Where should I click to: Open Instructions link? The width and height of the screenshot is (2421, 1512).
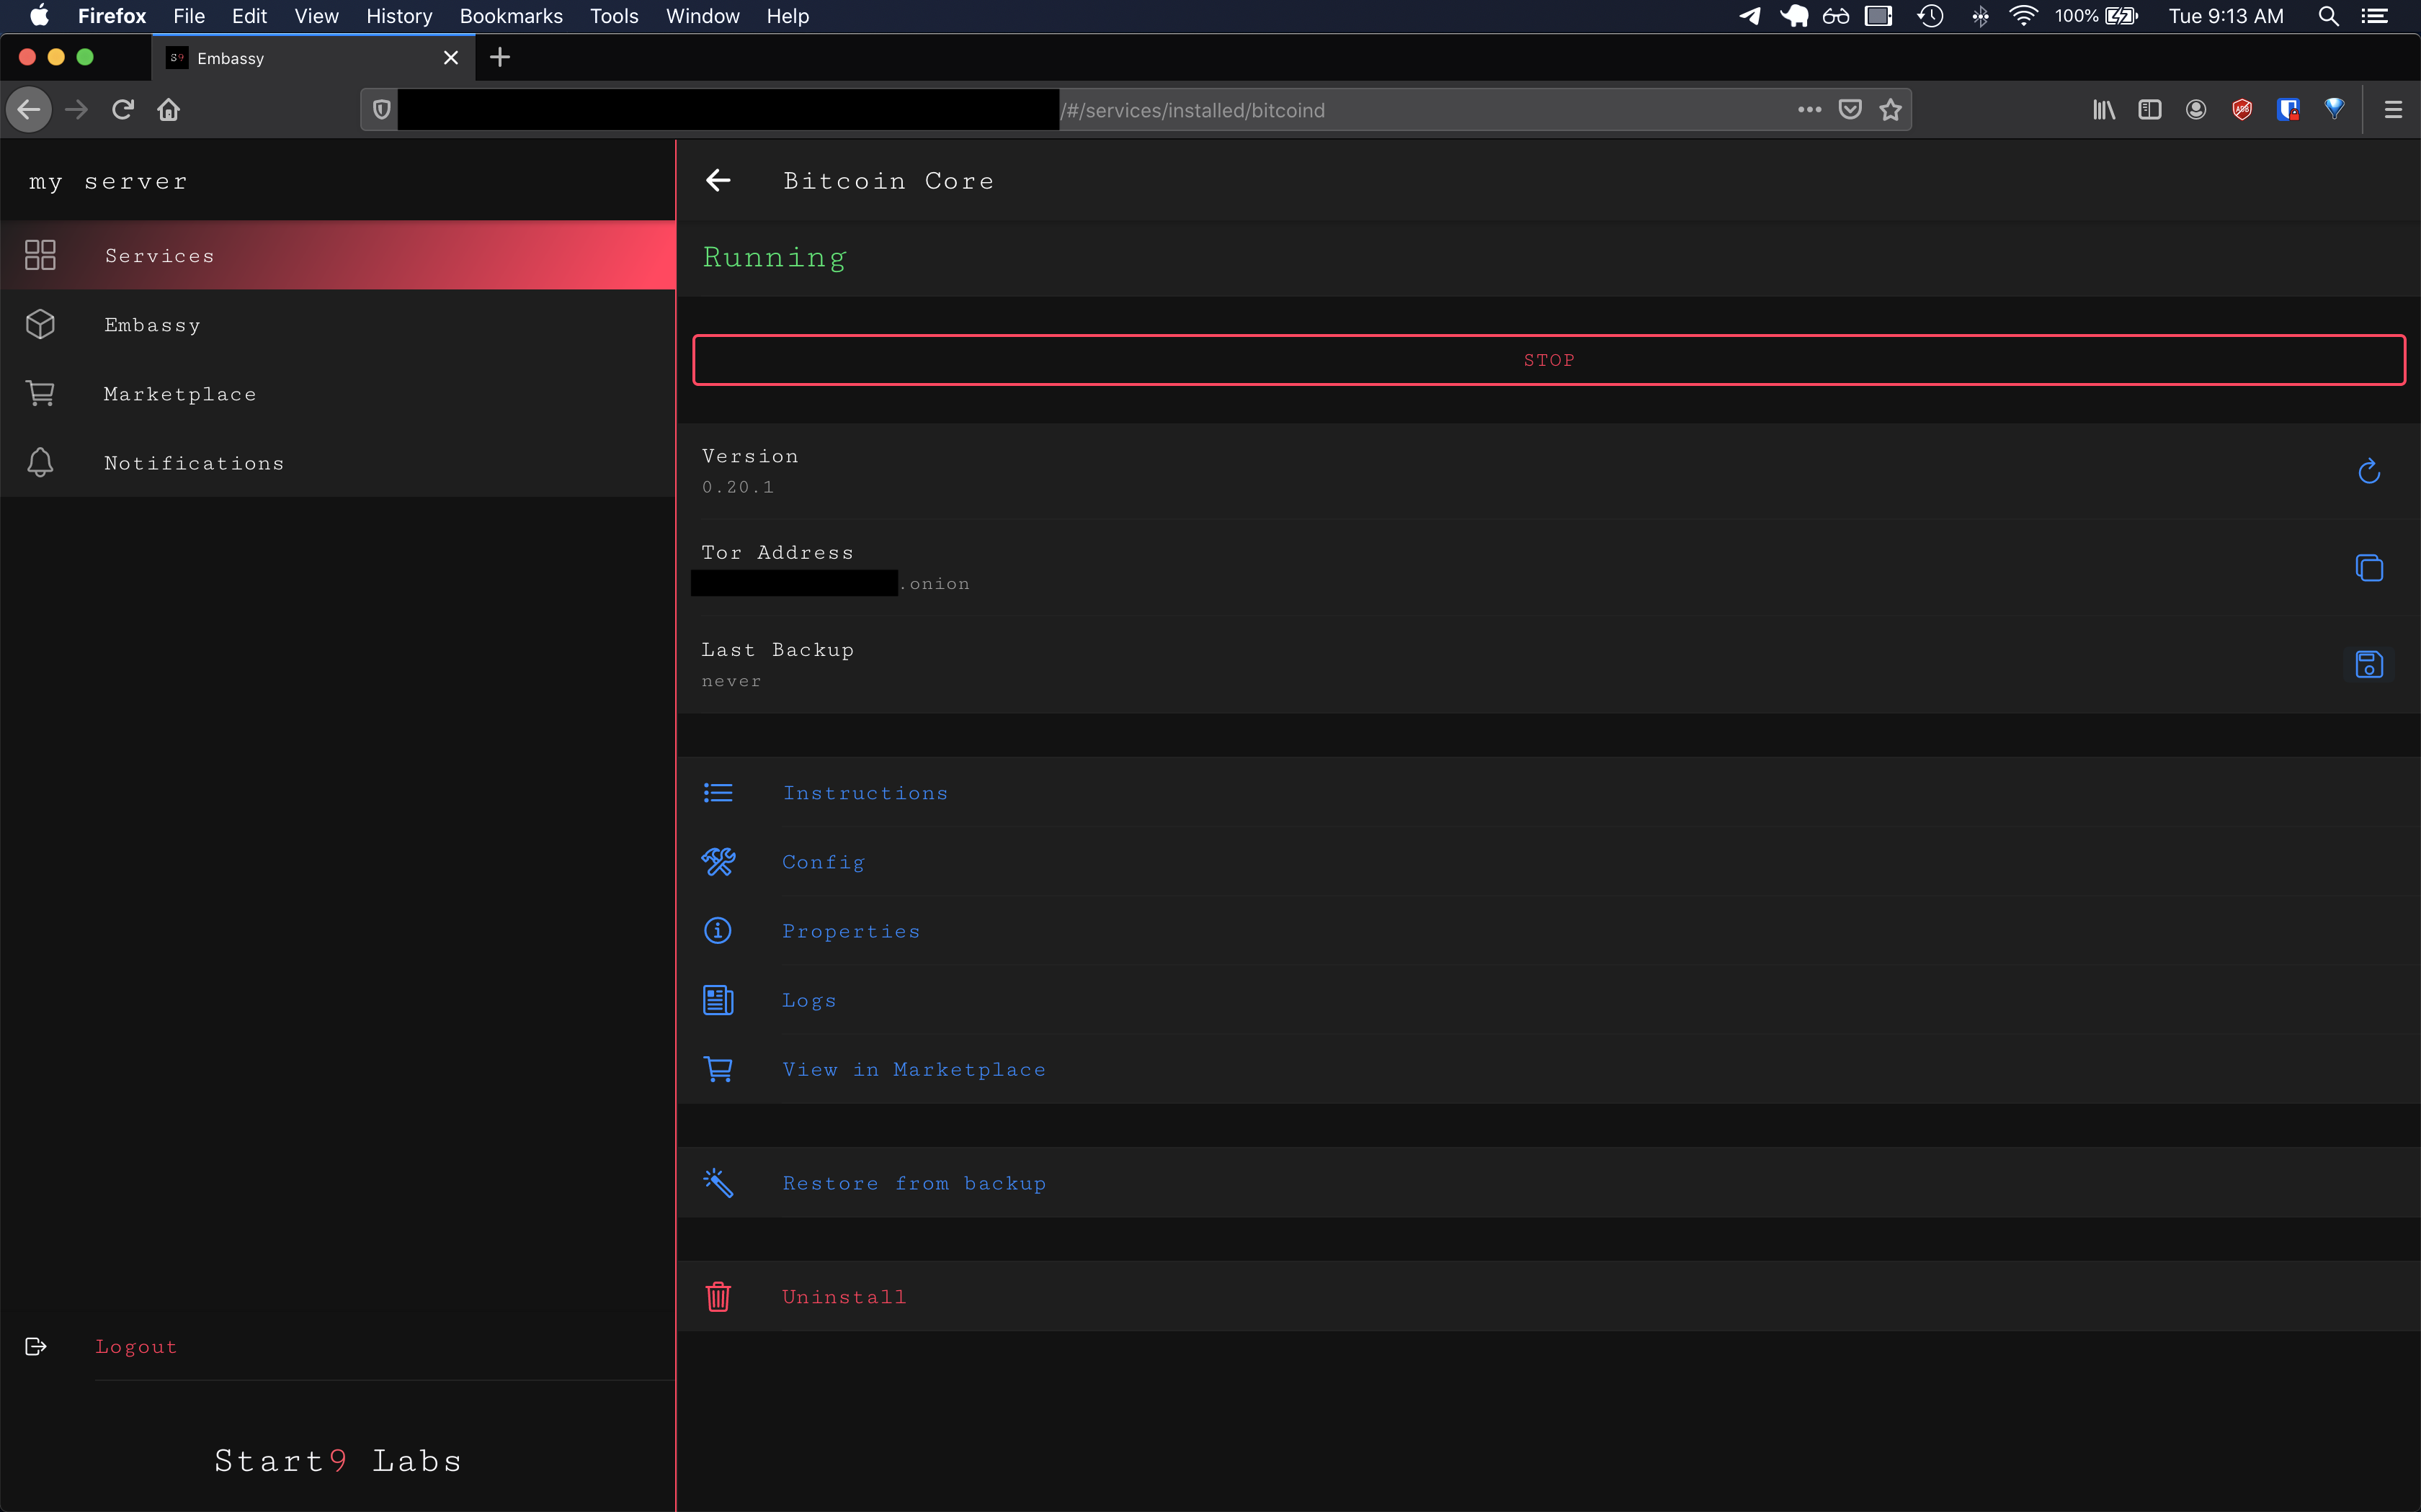pos(865,793)
